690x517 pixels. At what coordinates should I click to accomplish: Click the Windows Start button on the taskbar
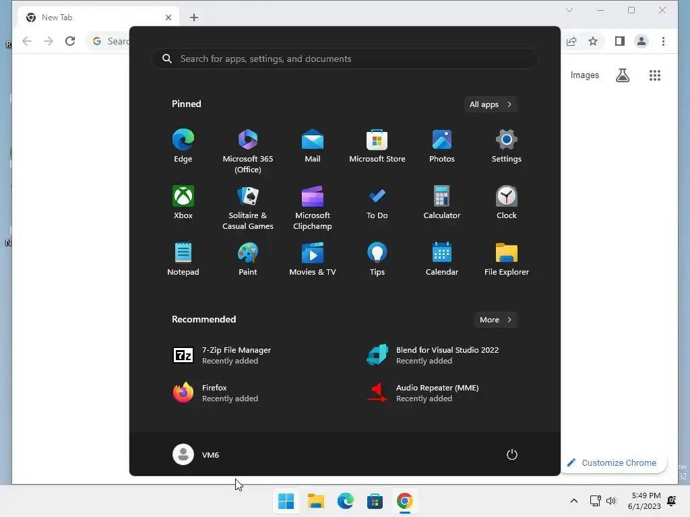tap(286, 501)
